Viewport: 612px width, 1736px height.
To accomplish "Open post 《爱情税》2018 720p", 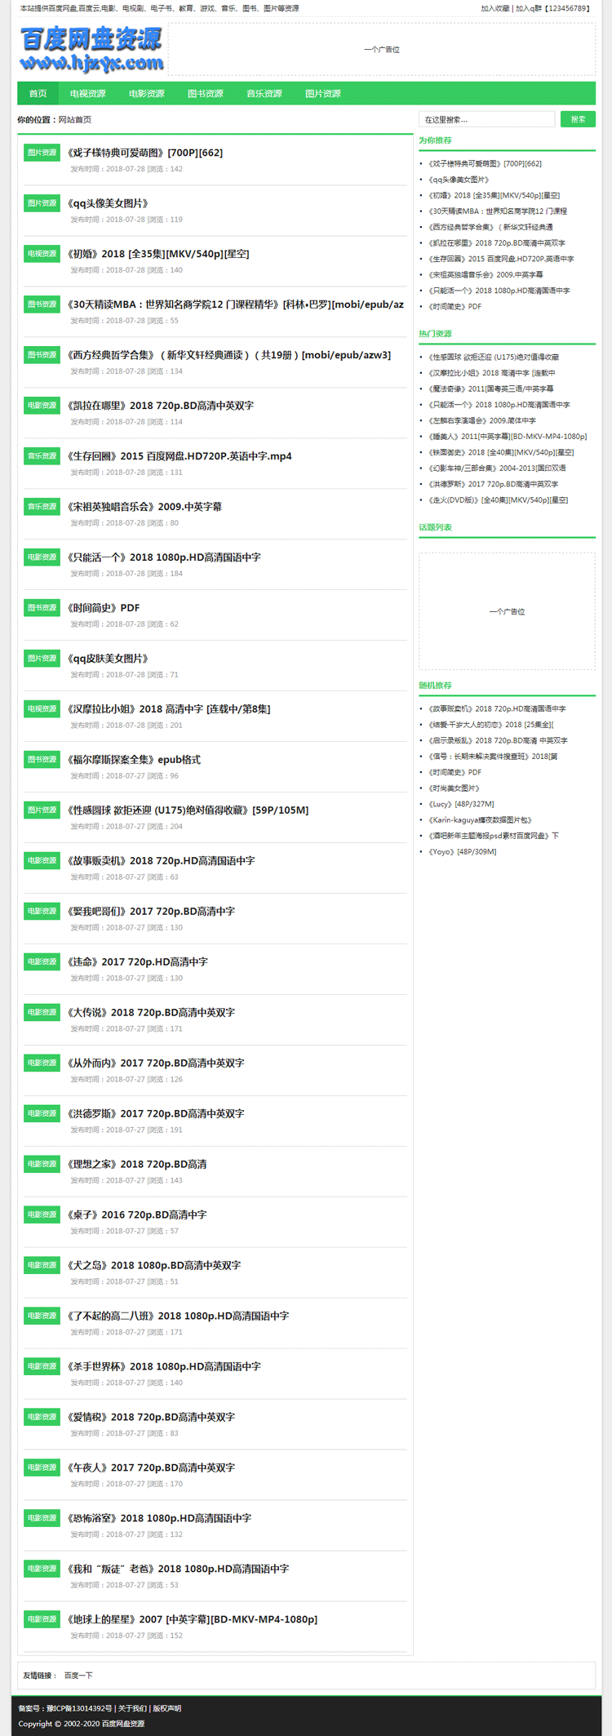I will point(150,1418).
